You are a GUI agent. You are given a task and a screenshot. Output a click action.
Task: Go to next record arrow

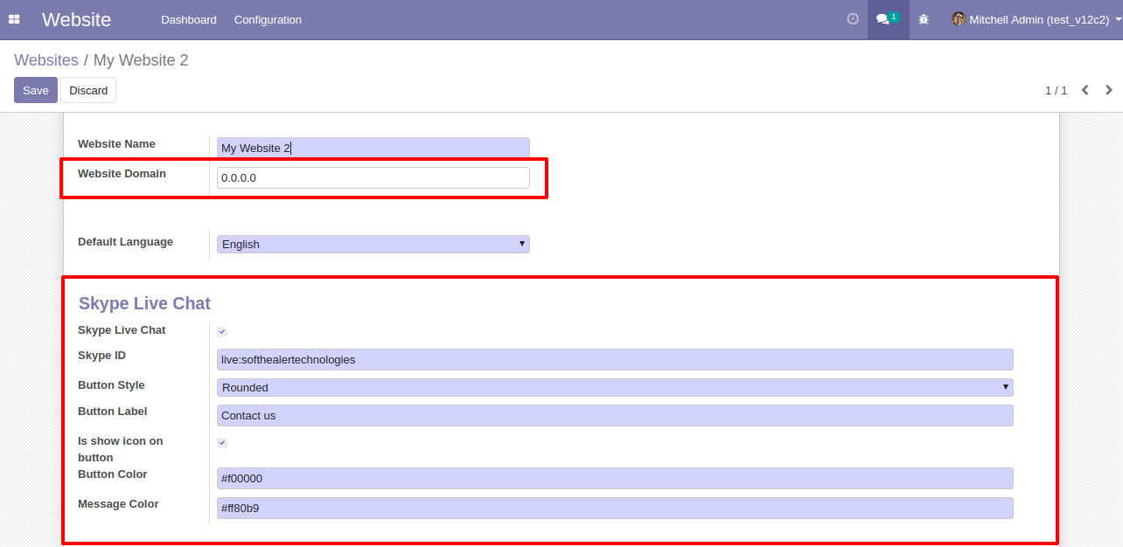point(1109,90)
